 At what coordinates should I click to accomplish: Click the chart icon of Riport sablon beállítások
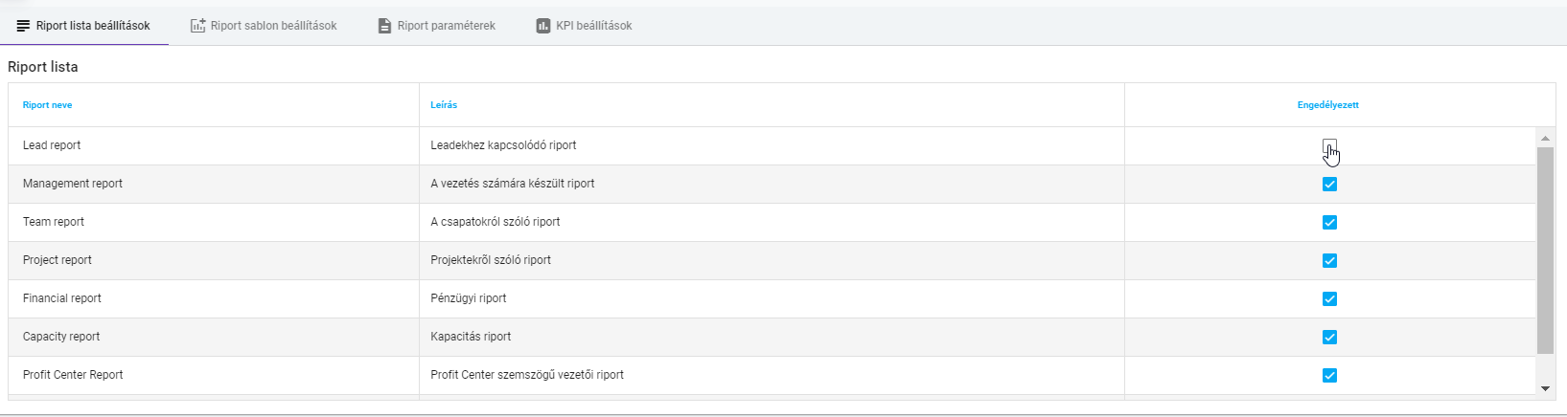click(x=197, y=26)
